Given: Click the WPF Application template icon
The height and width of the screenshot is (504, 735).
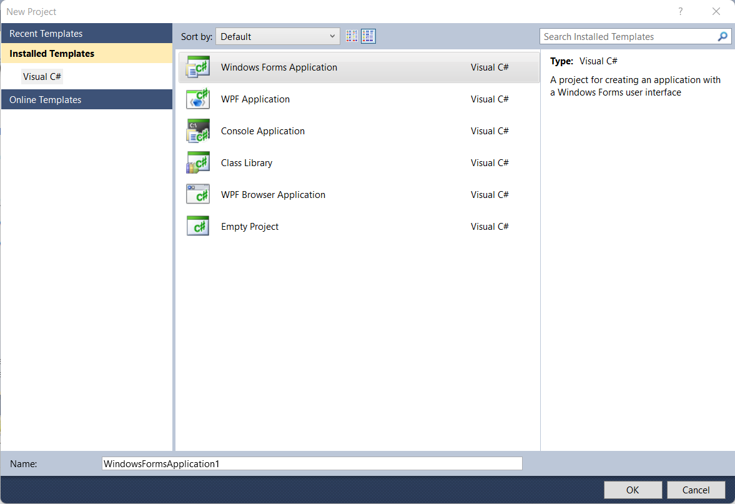Looking at the screenshot, I should coord(198,99).
